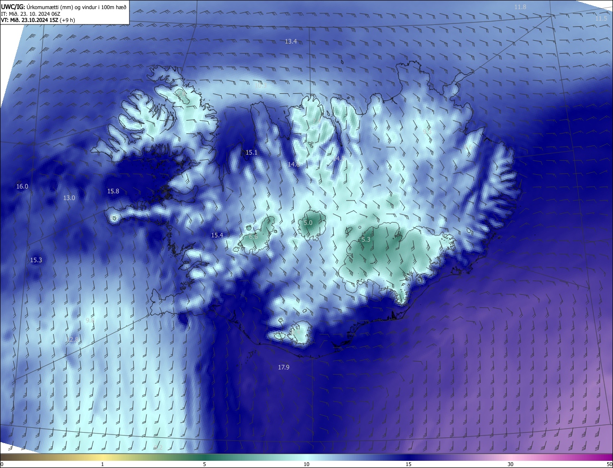Viewport: 613px width, 468px height.
Task: Click the 17.9 value south of Iceland
Action: [x=284, y=368]
